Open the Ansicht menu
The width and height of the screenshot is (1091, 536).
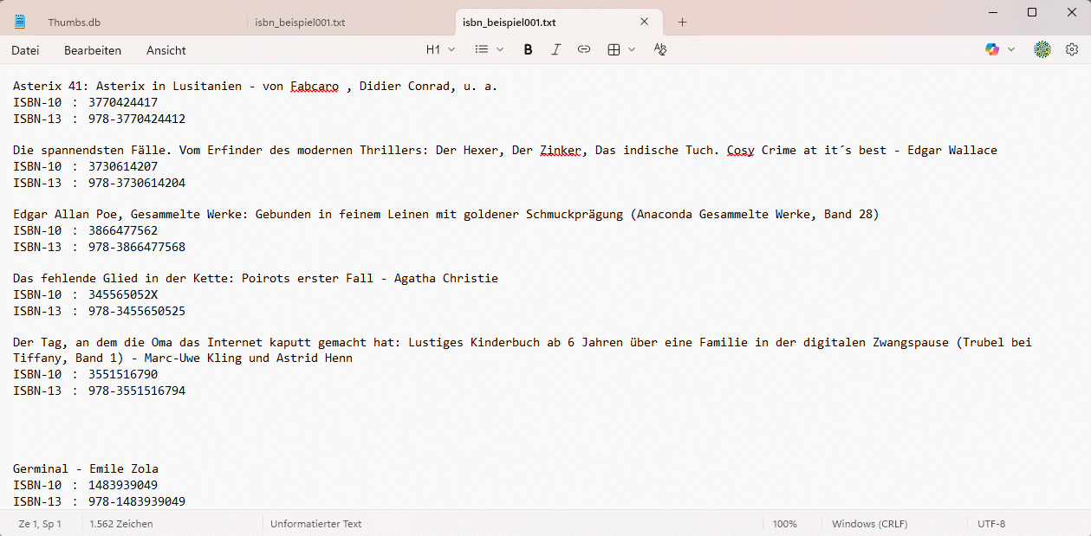[166, 50]
